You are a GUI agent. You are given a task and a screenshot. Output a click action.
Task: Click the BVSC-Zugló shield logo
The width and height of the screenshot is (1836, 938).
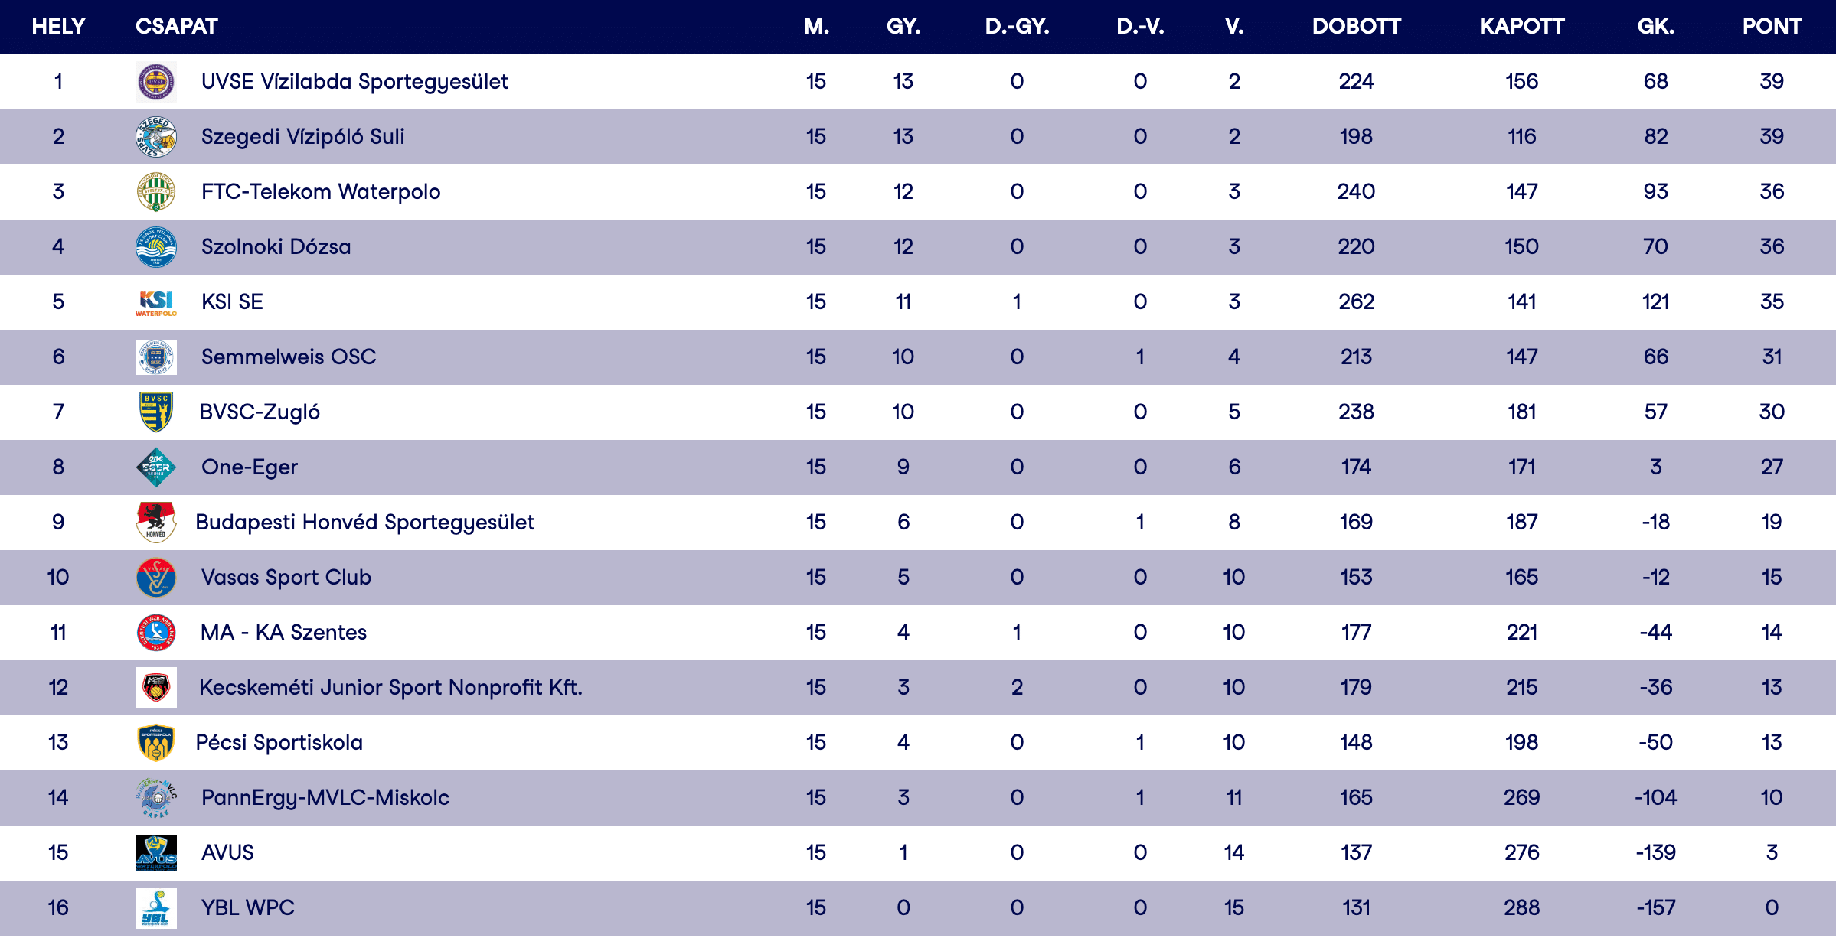[155, 412]
